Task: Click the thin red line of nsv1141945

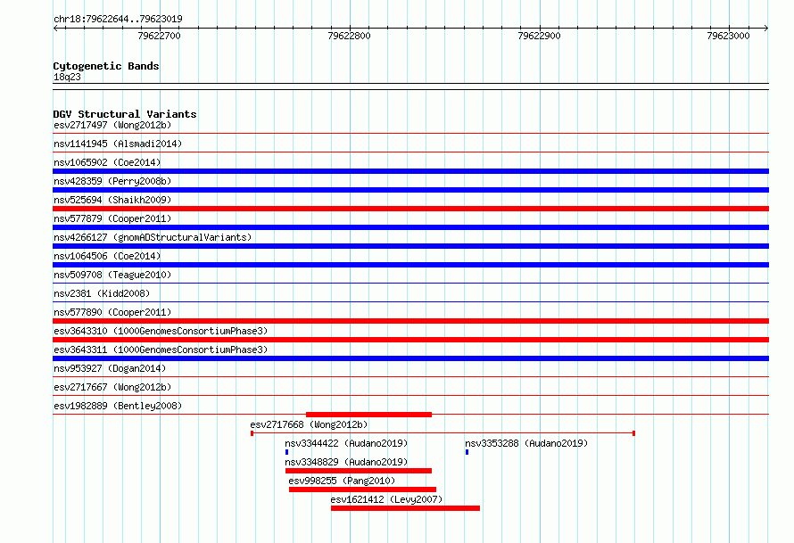Action: pos(410,152)
